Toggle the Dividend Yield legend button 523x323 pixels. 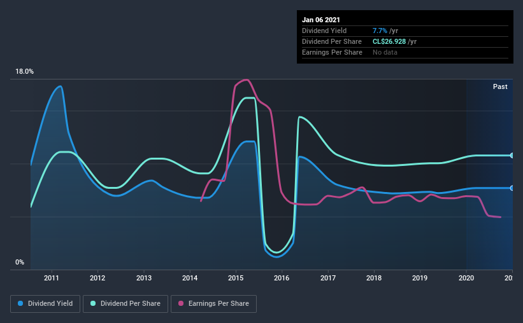pos(45,304)
